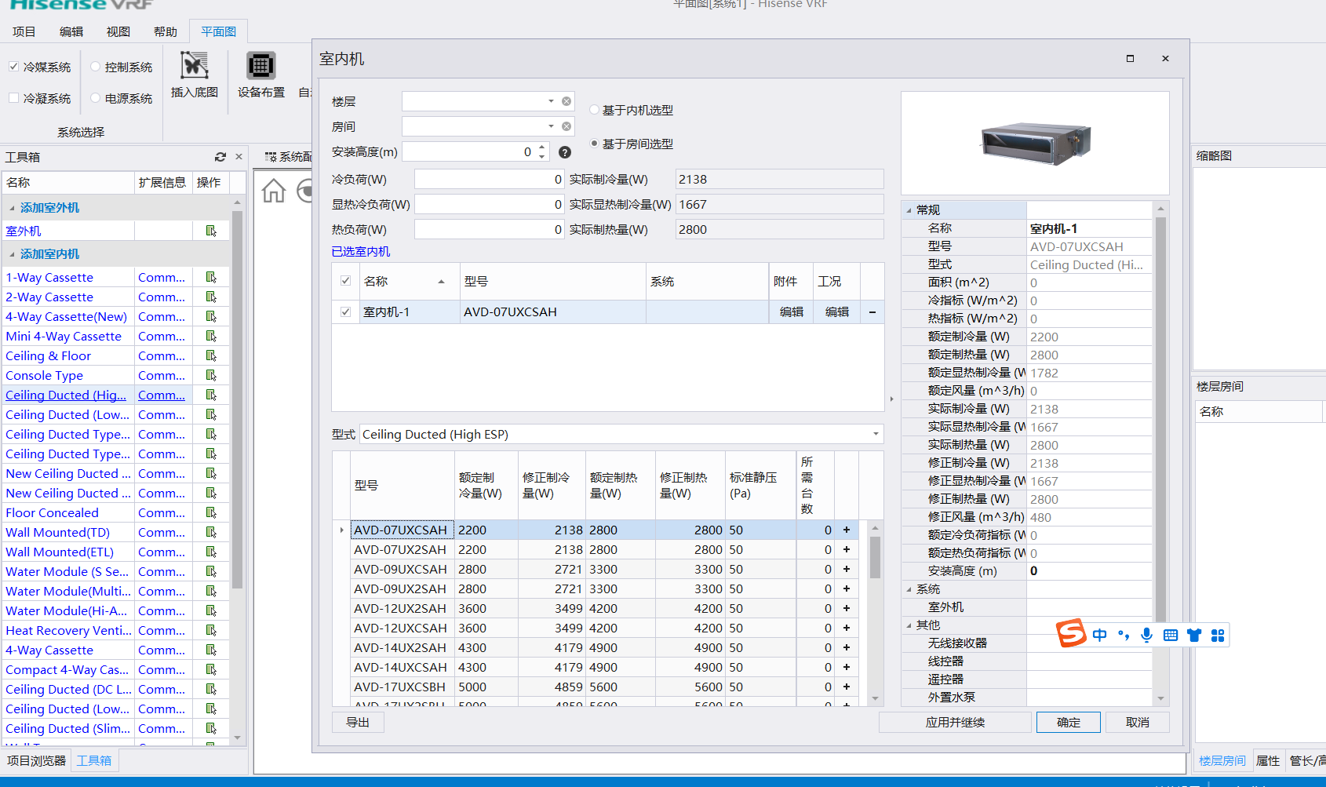Image resolution: width=1326 pixels, height=787 pixels.
Task: Click the home icon in canvas toolbar
Action: 274,191
